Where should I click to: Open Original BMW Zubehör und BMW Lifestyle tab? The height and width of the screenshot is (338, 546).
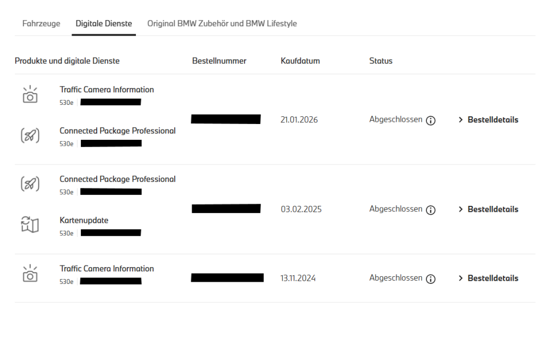[222, 24]
